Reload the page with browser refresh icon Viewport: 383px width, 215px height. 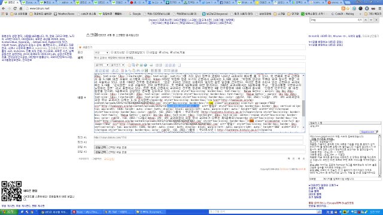click(x=15, y=8)
